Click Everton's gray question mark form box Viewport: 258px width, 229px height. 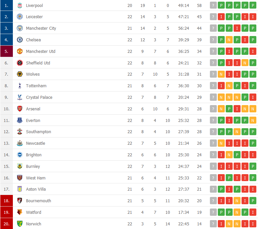click(214, 121)
